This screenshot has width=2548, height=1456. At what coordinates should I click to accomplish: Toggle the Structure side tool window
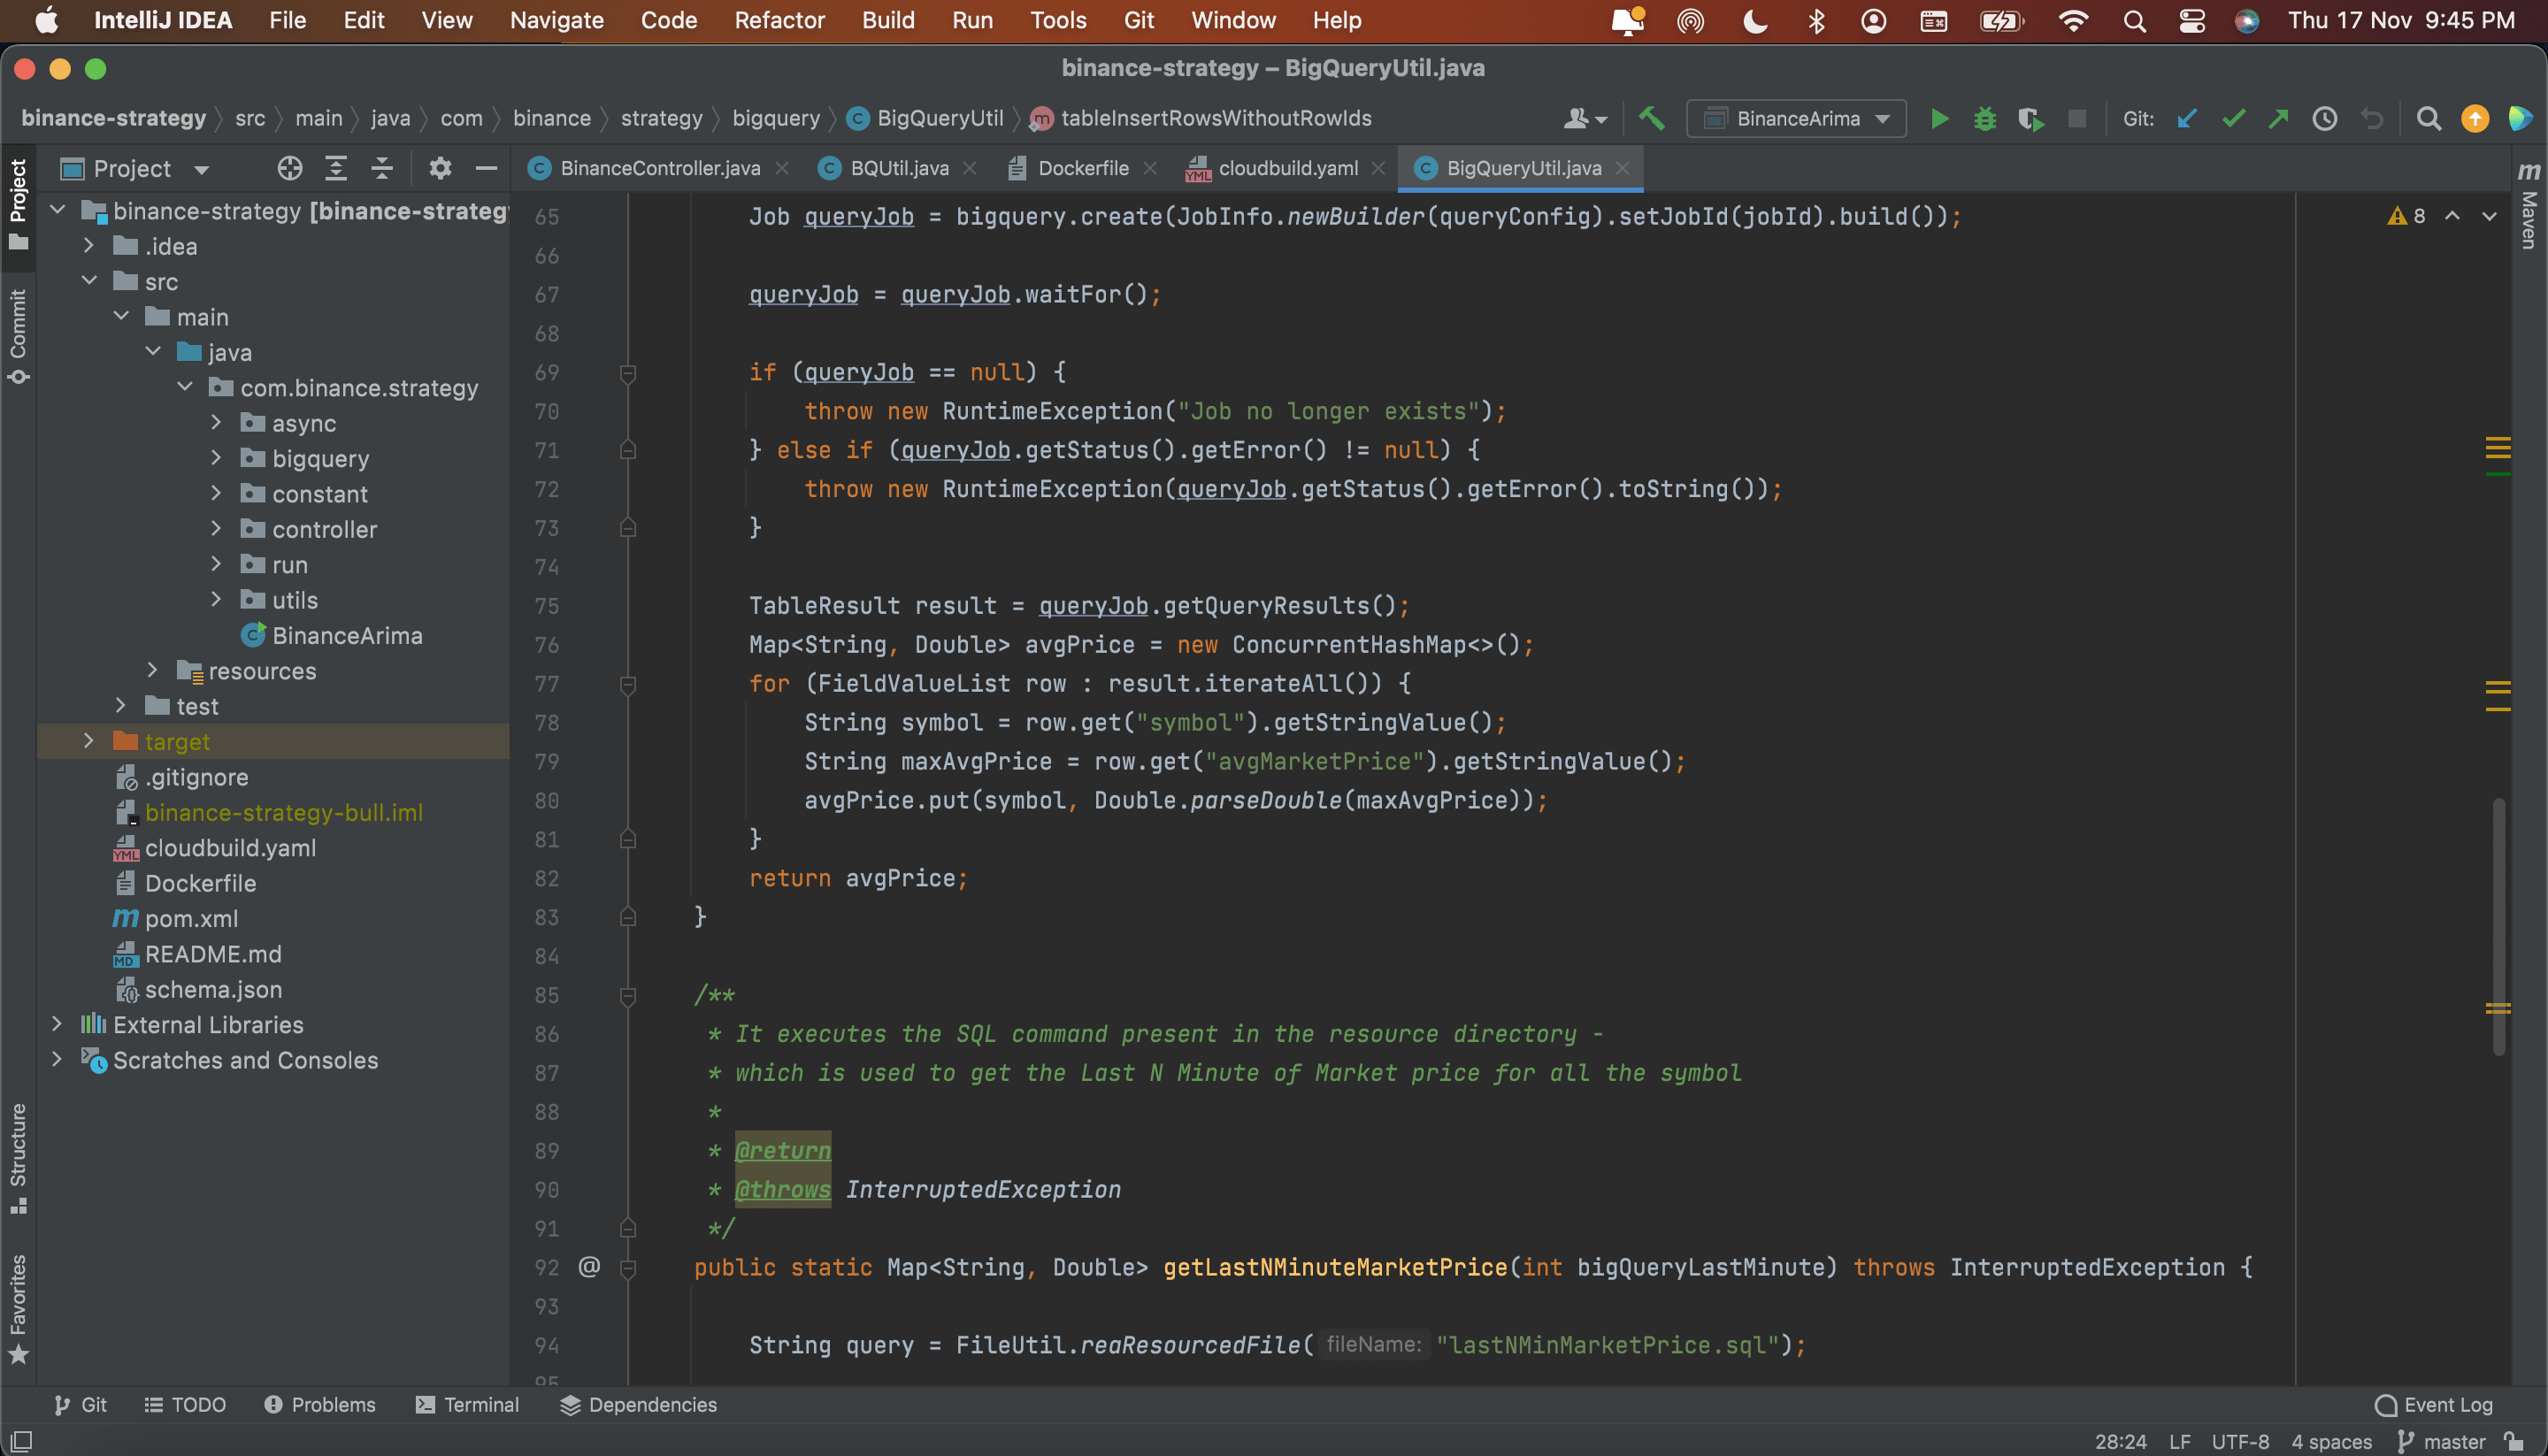pyautogui.click(x=18, y=1157)
